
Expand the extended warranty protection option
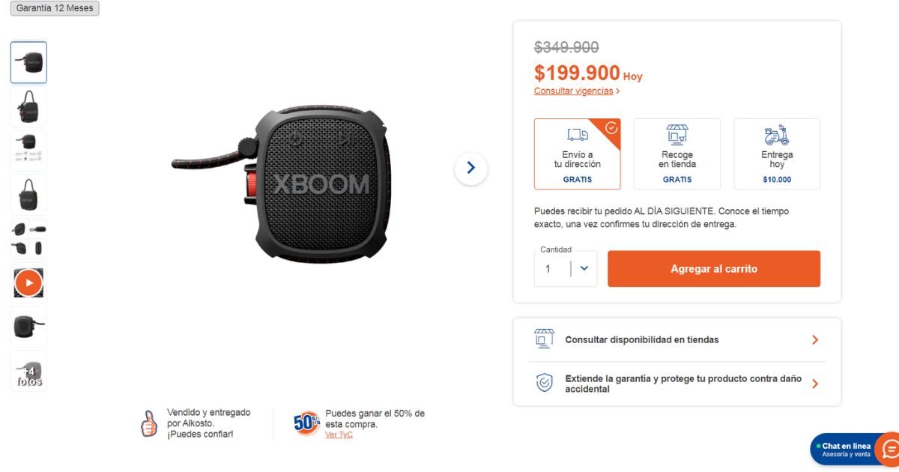point(676,384)
